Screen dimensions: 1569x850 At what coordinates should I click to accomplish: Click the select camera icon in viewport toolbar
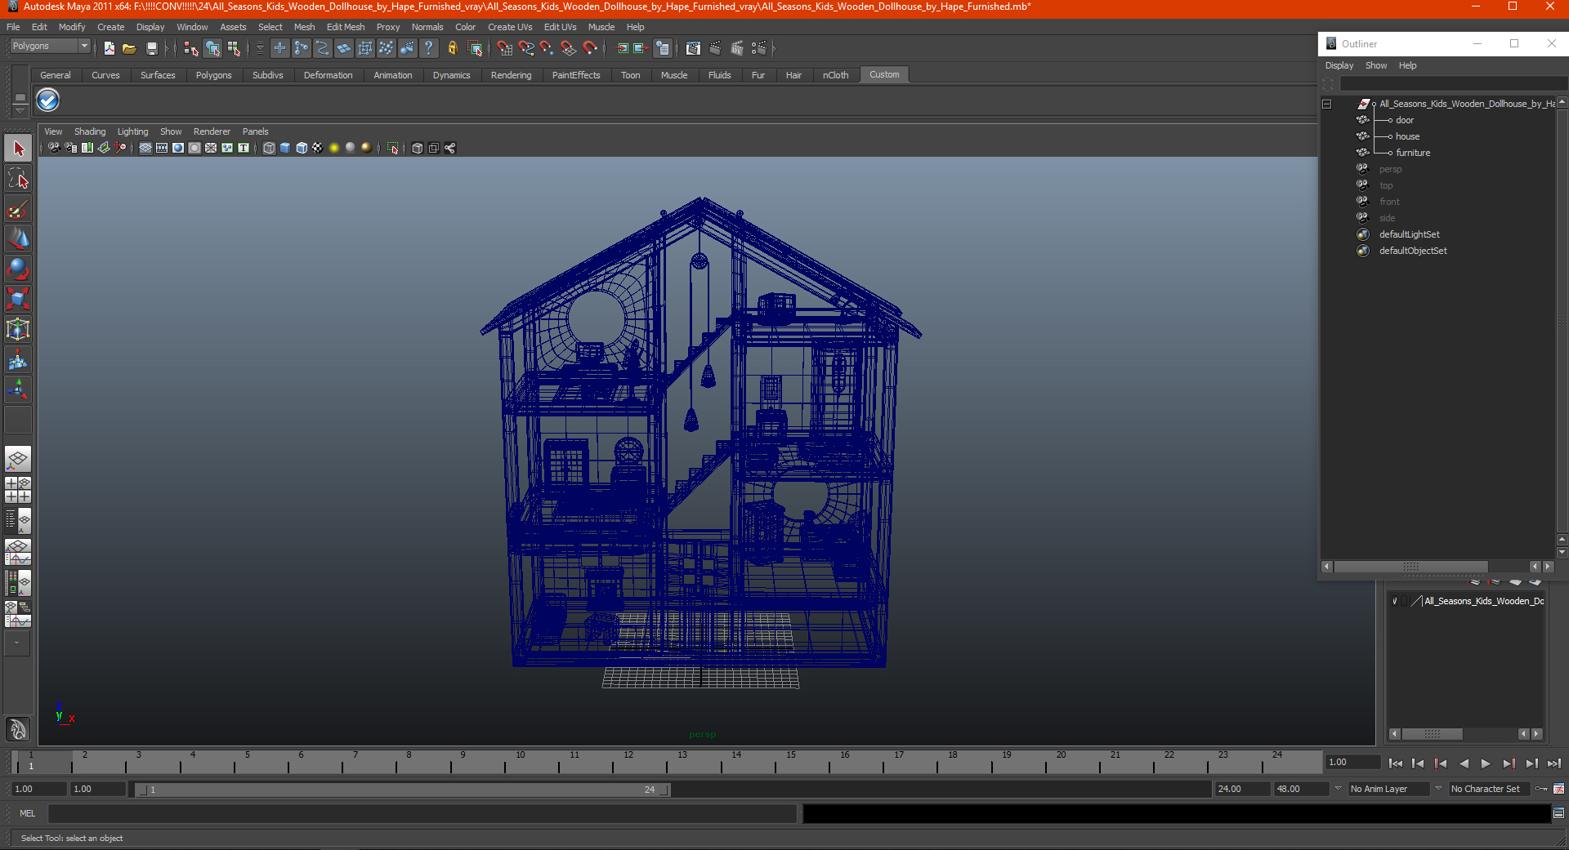coord(54,148)
